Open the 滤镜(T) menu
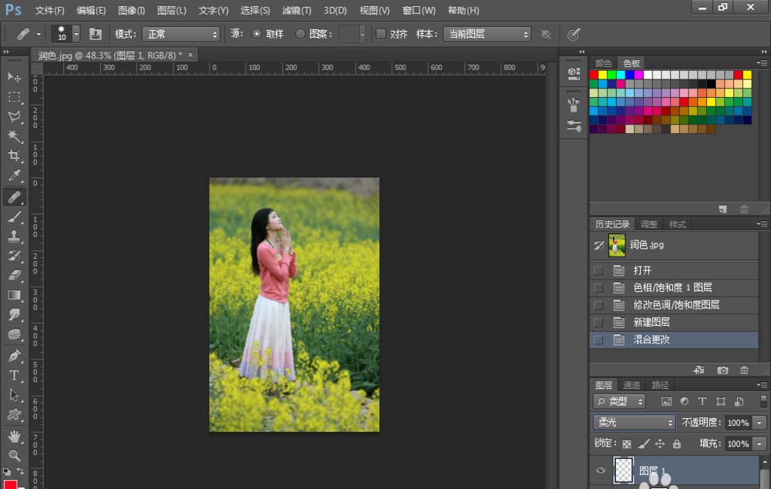 click(296, 11)
